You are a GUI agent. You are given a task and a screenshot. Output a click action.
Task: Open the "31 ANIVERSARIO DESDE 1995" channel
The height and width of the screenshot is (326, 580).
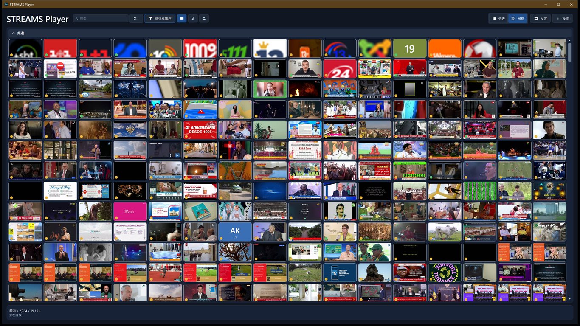tap(200, 130)
